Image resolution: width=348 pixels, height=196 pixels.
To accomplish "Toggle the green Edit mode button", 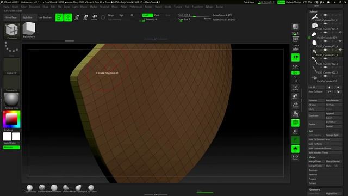I will tap(59, 17).
